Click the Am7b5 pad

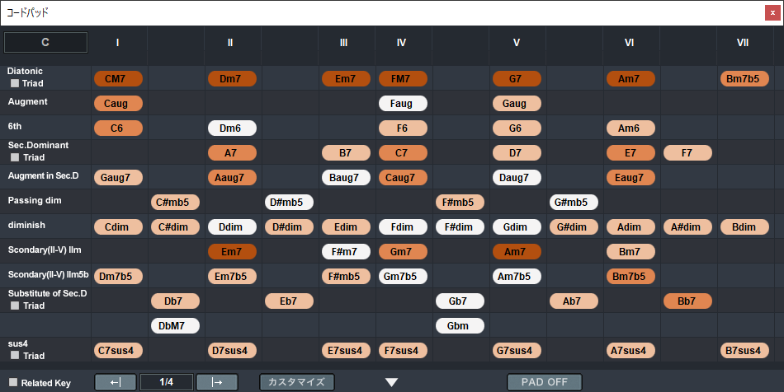(x=517, y=277)
